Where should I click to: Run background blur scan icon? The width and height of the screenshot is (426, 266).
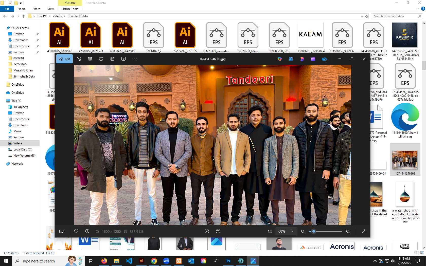pyautogui.click(x=207, y=231)
